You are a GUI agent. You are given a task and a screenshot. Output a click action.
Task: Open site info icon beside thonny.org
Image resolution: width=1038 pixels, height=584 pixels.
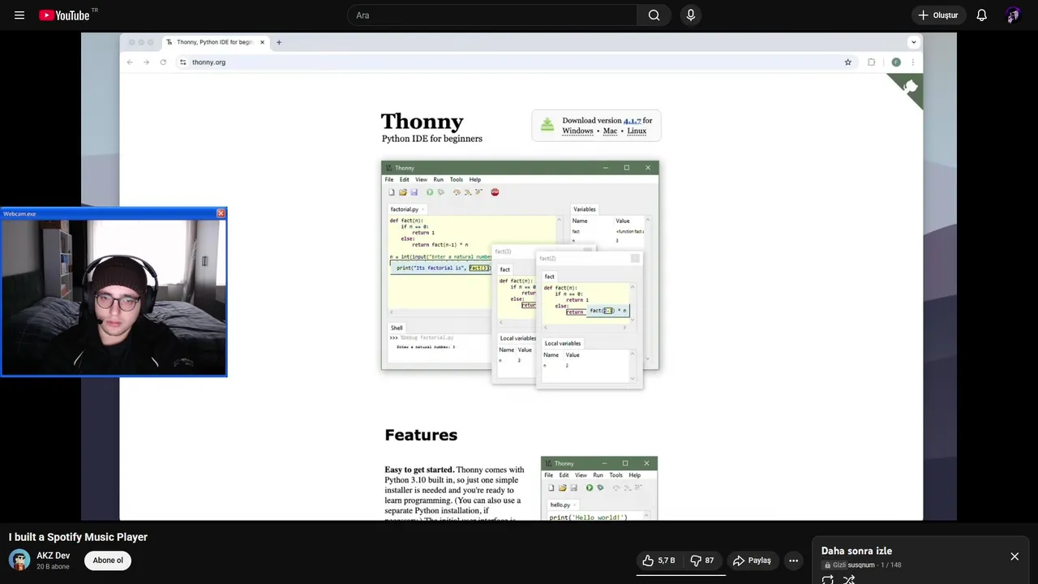coord(183,62)
